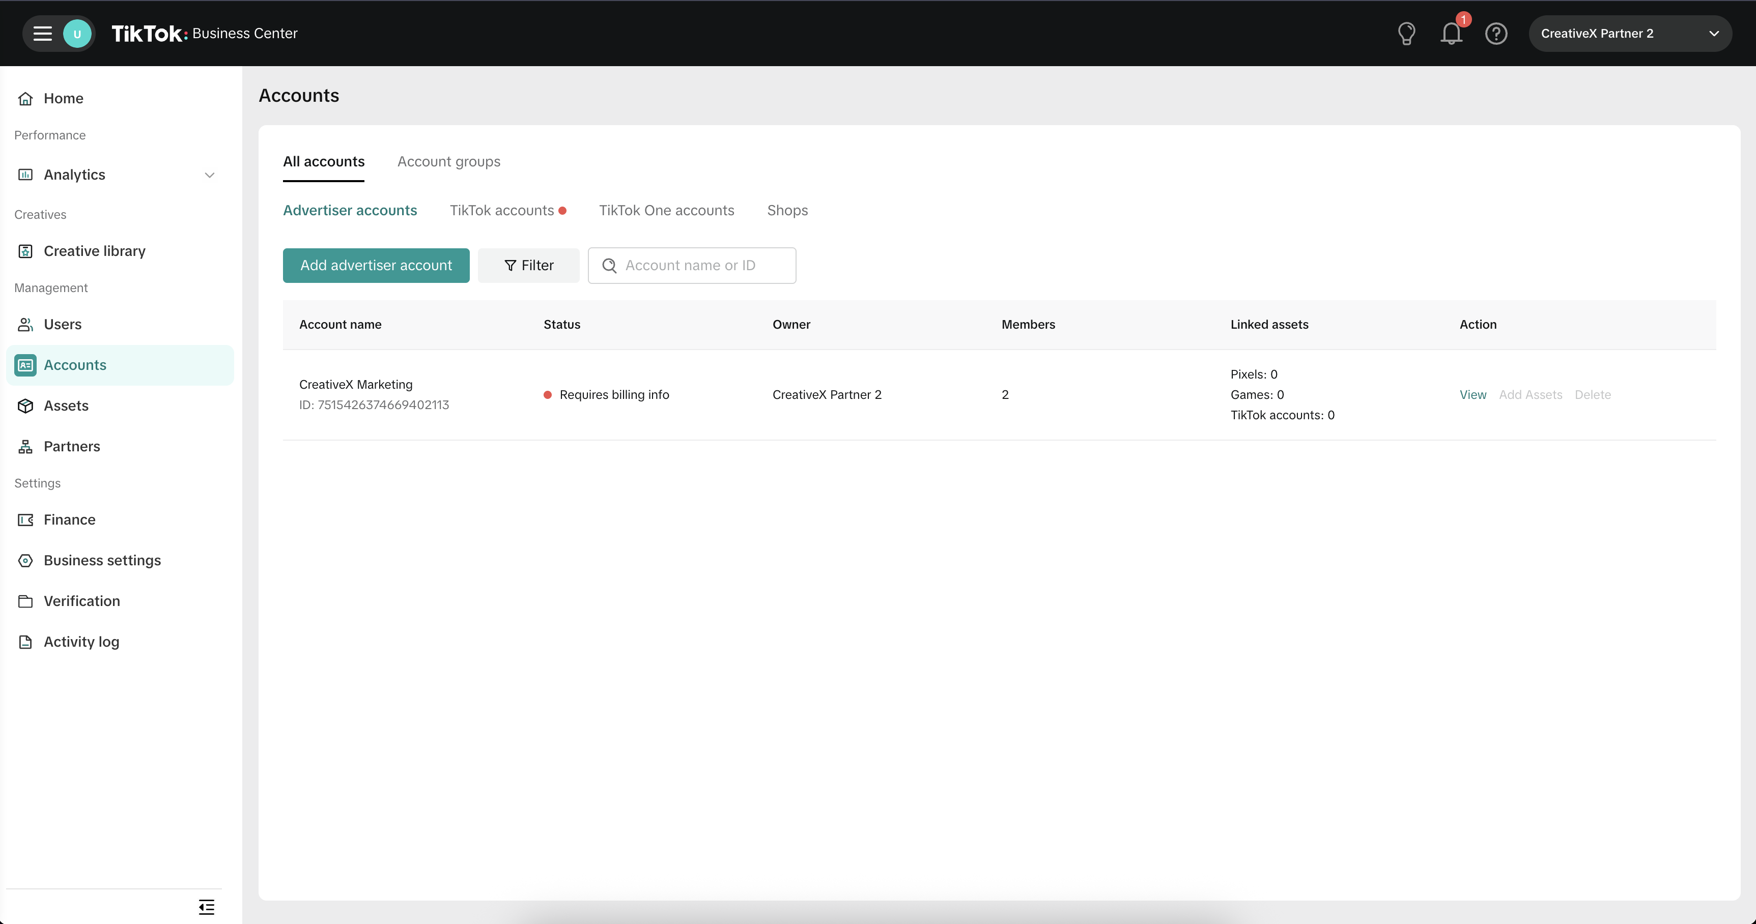This screenshot has height=924, width=1756.
Task: Click the Users people icon
Action: pos(25,324)
